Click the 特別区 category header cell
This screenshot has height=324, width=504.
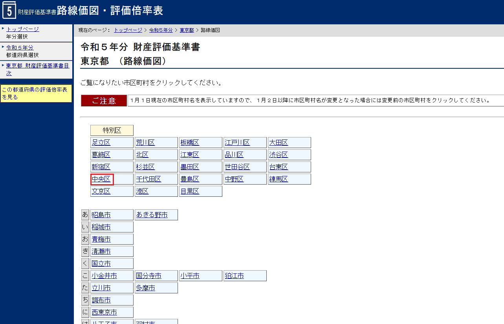(112, 130)
